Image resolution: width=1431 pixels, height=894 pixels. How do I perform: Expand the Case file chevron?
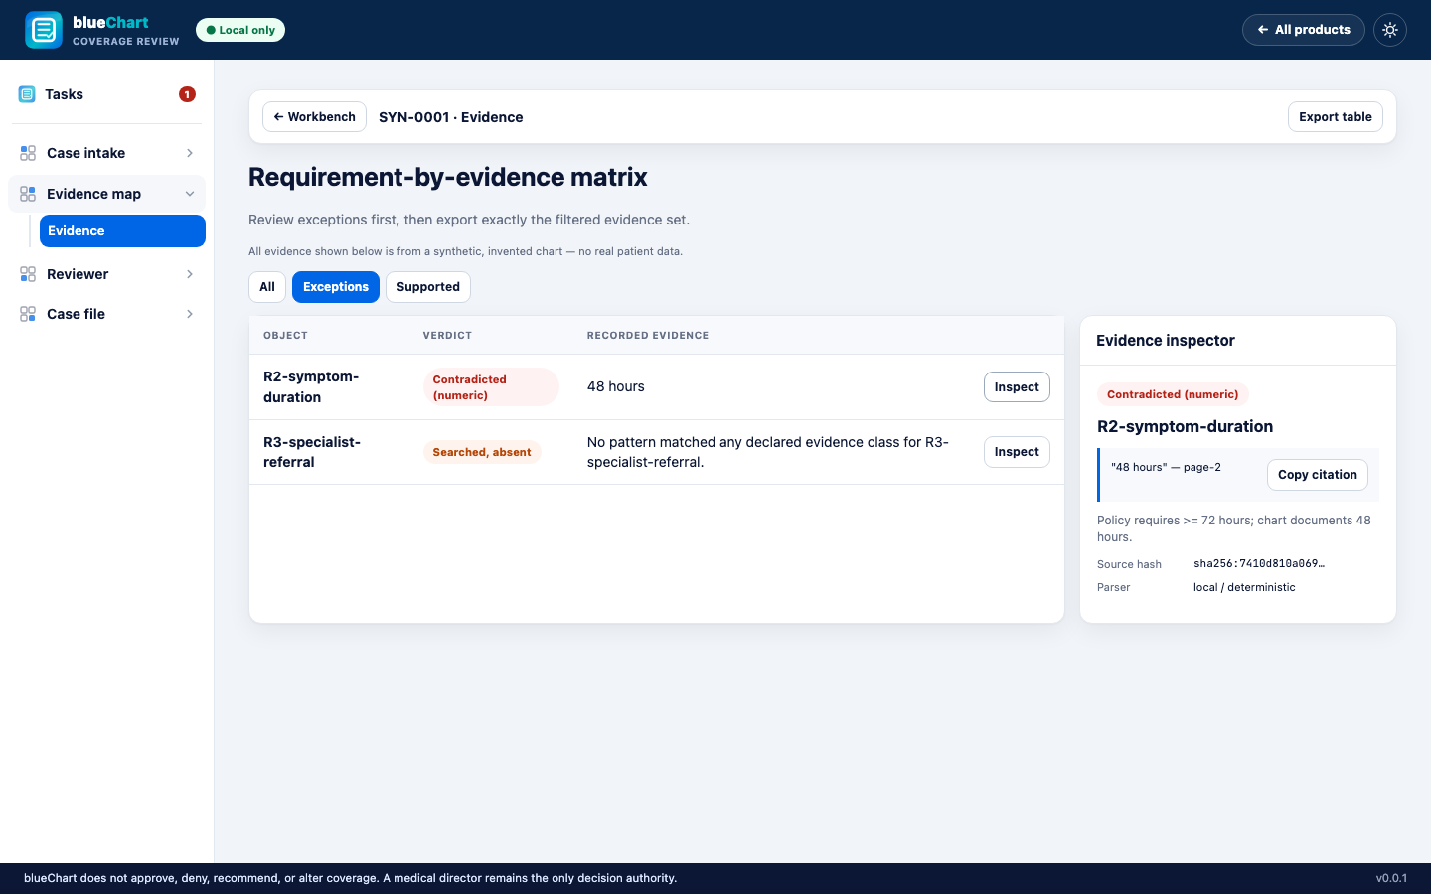click(190, 314)
